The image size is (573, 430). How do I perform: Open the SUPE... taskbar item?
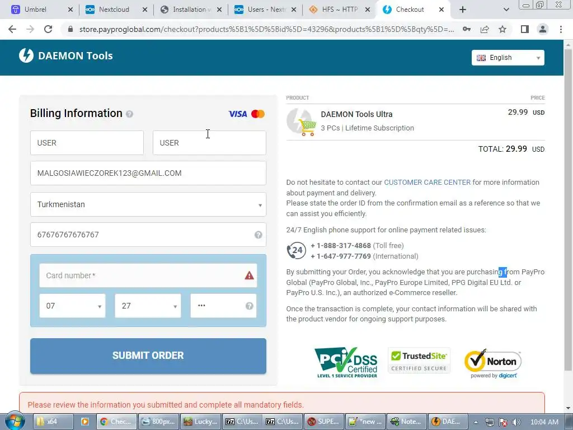pos(324,422)
